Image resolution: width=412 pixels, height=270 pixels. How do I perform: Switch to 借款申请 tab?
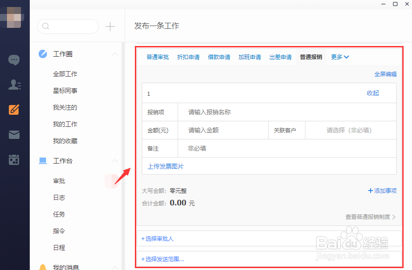click(219, 57)
